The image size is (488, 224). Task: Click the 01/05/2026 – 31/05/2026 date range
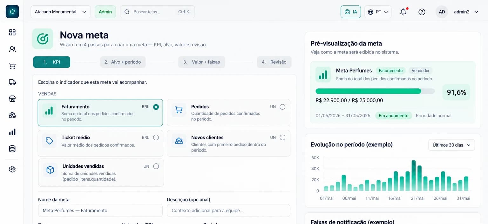click(343, 116)
